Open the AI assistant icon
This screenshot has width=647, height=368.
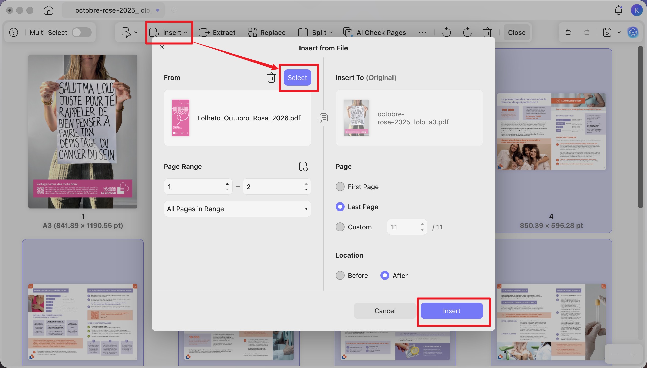tap(633, 32)
